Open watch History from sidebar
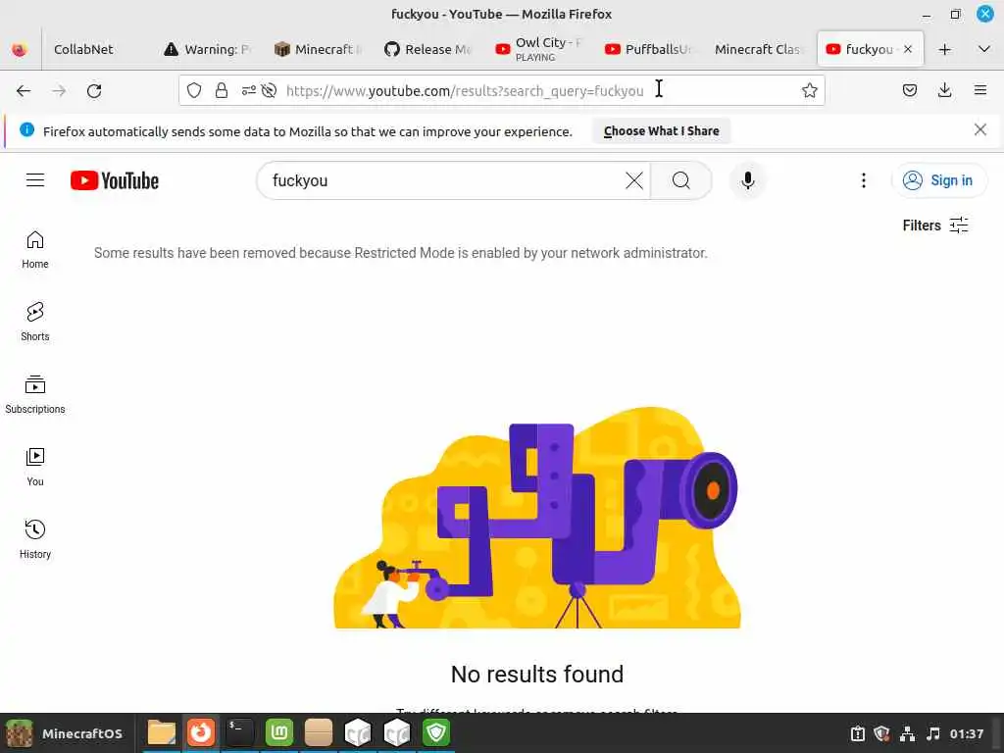 pyautogui.click(x=35, y=540)
